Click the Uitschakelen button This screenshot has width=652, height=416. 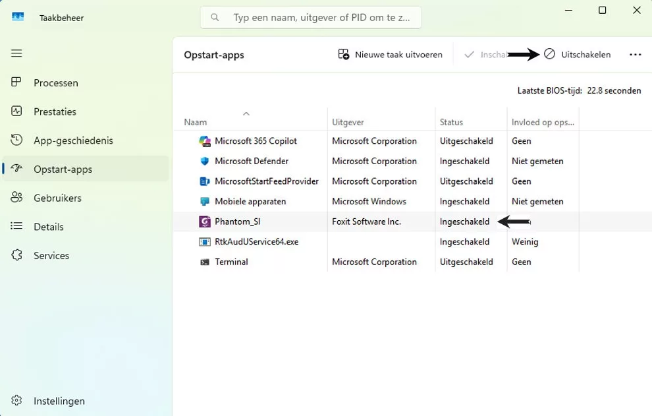tap(577, 55)
